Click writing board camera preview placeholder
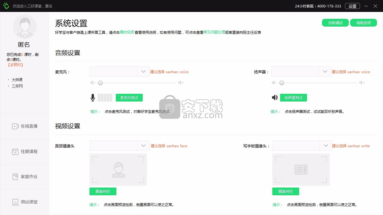 pos(301,170)
